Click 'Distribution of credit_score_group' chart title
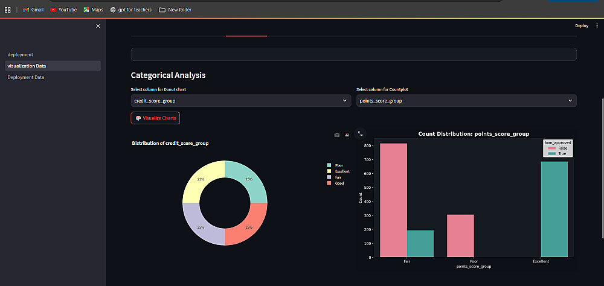This screenshot has height=286, width=604. coord(170,143)
